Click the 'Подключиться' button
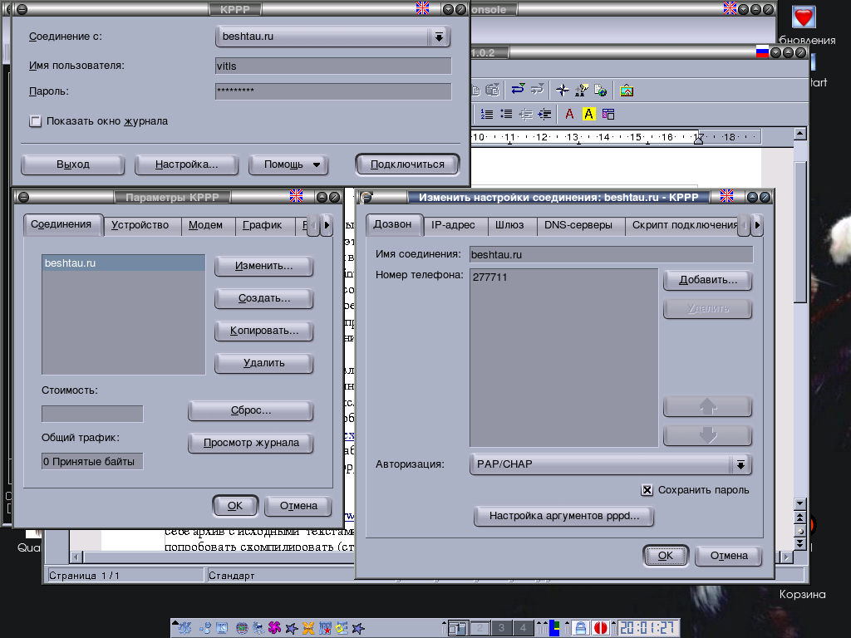 [407, 164]
